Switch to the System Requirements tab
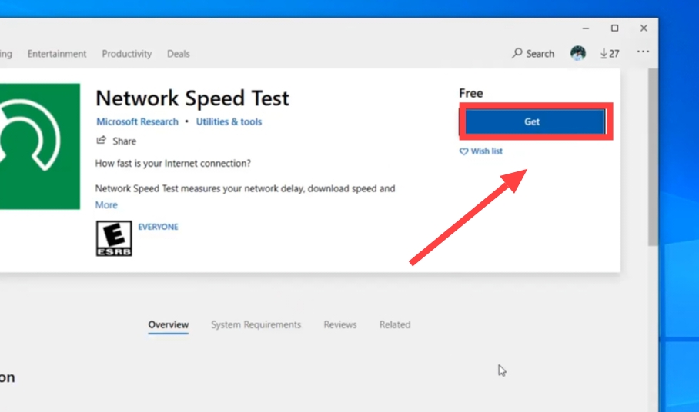The height and width of the screenshot is (412, 699). coord(256,325)
